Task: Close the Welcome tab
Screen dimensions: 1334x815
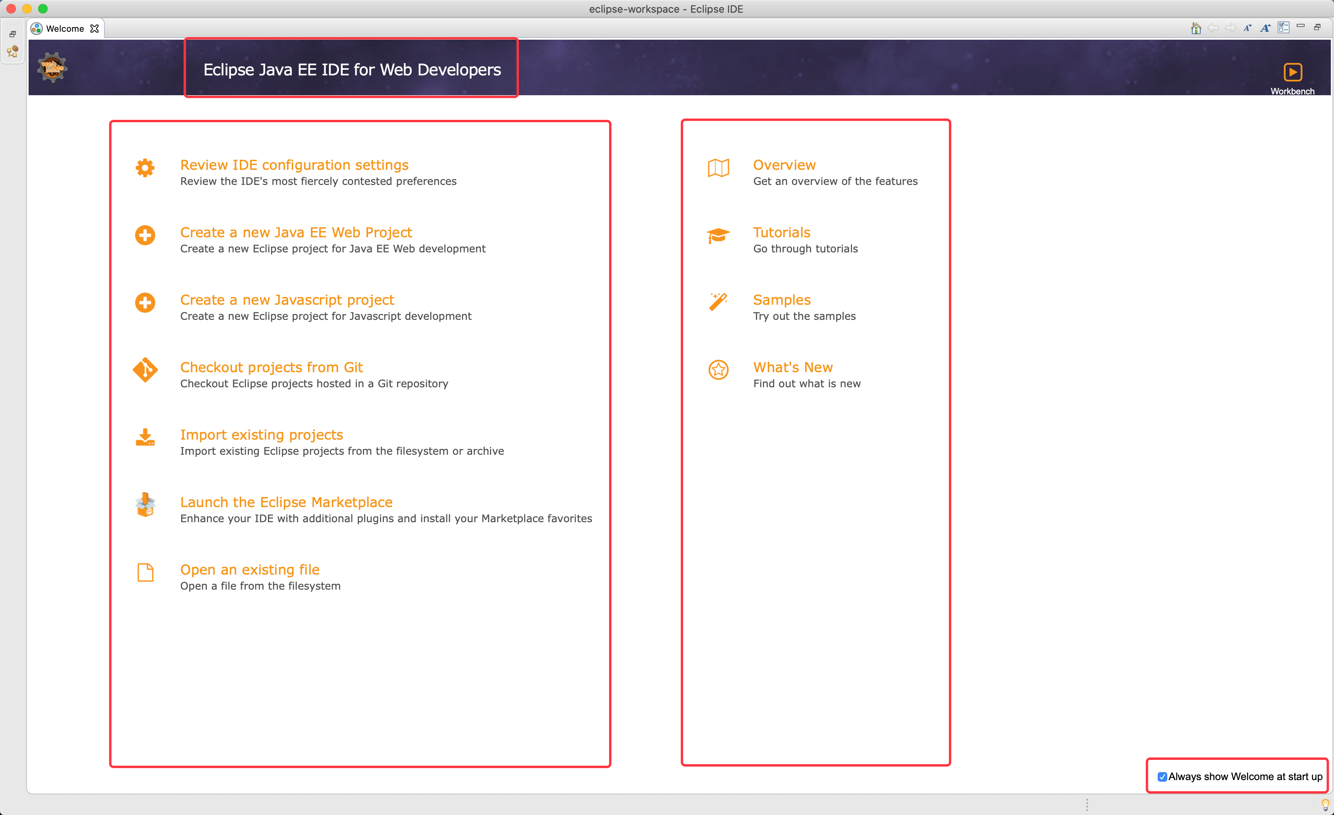Action: tap(95, 29)
